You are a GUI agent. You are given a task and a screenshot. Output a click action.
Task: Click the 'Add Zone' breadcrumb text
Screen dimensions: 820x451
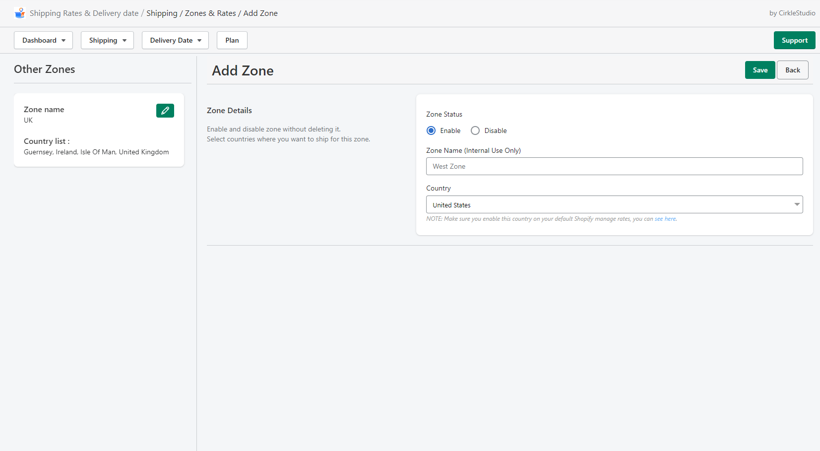click(x=260, y=13)
